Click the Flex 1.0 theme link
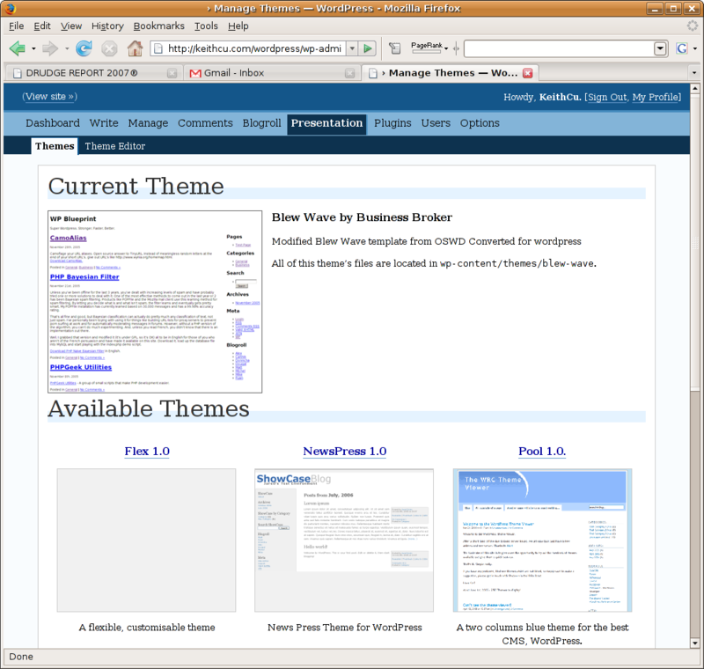This screenshot has height=669, width=704. (147, 452)
